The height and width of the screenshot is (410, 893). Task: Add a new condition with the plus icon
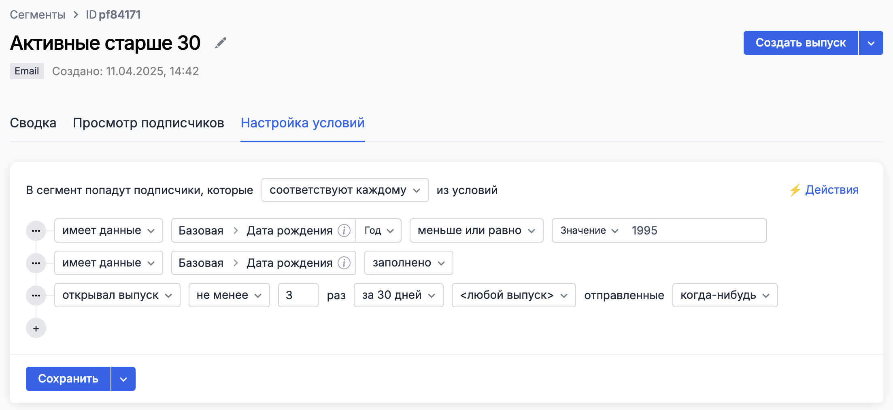point(36,328)
